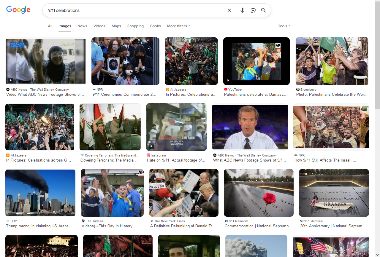380x257 pixels.
Task: Click the magnifying glass search icon
Action: tap(263, 10)
